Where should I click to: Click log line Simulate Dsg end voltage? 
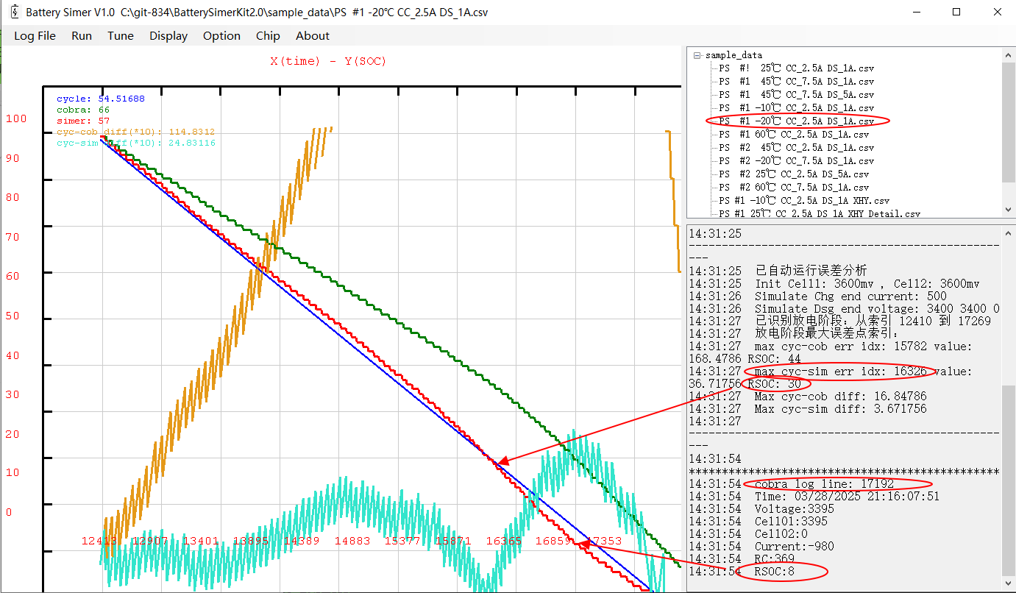(x=845, y=309)
